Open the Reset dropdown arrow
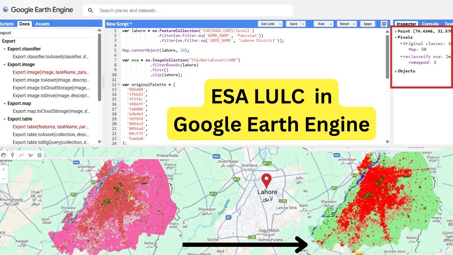This screenshot has width=453, height=255. pos(355,24)
